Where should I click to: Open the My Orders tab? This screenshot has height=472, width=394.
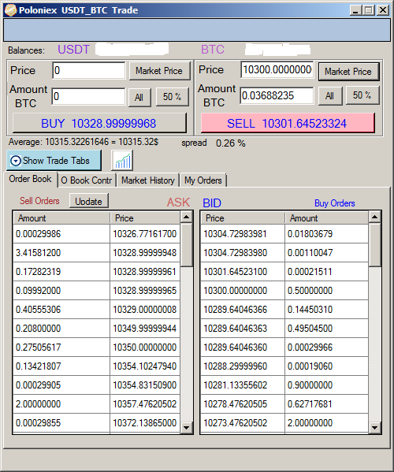coord(203,180)
